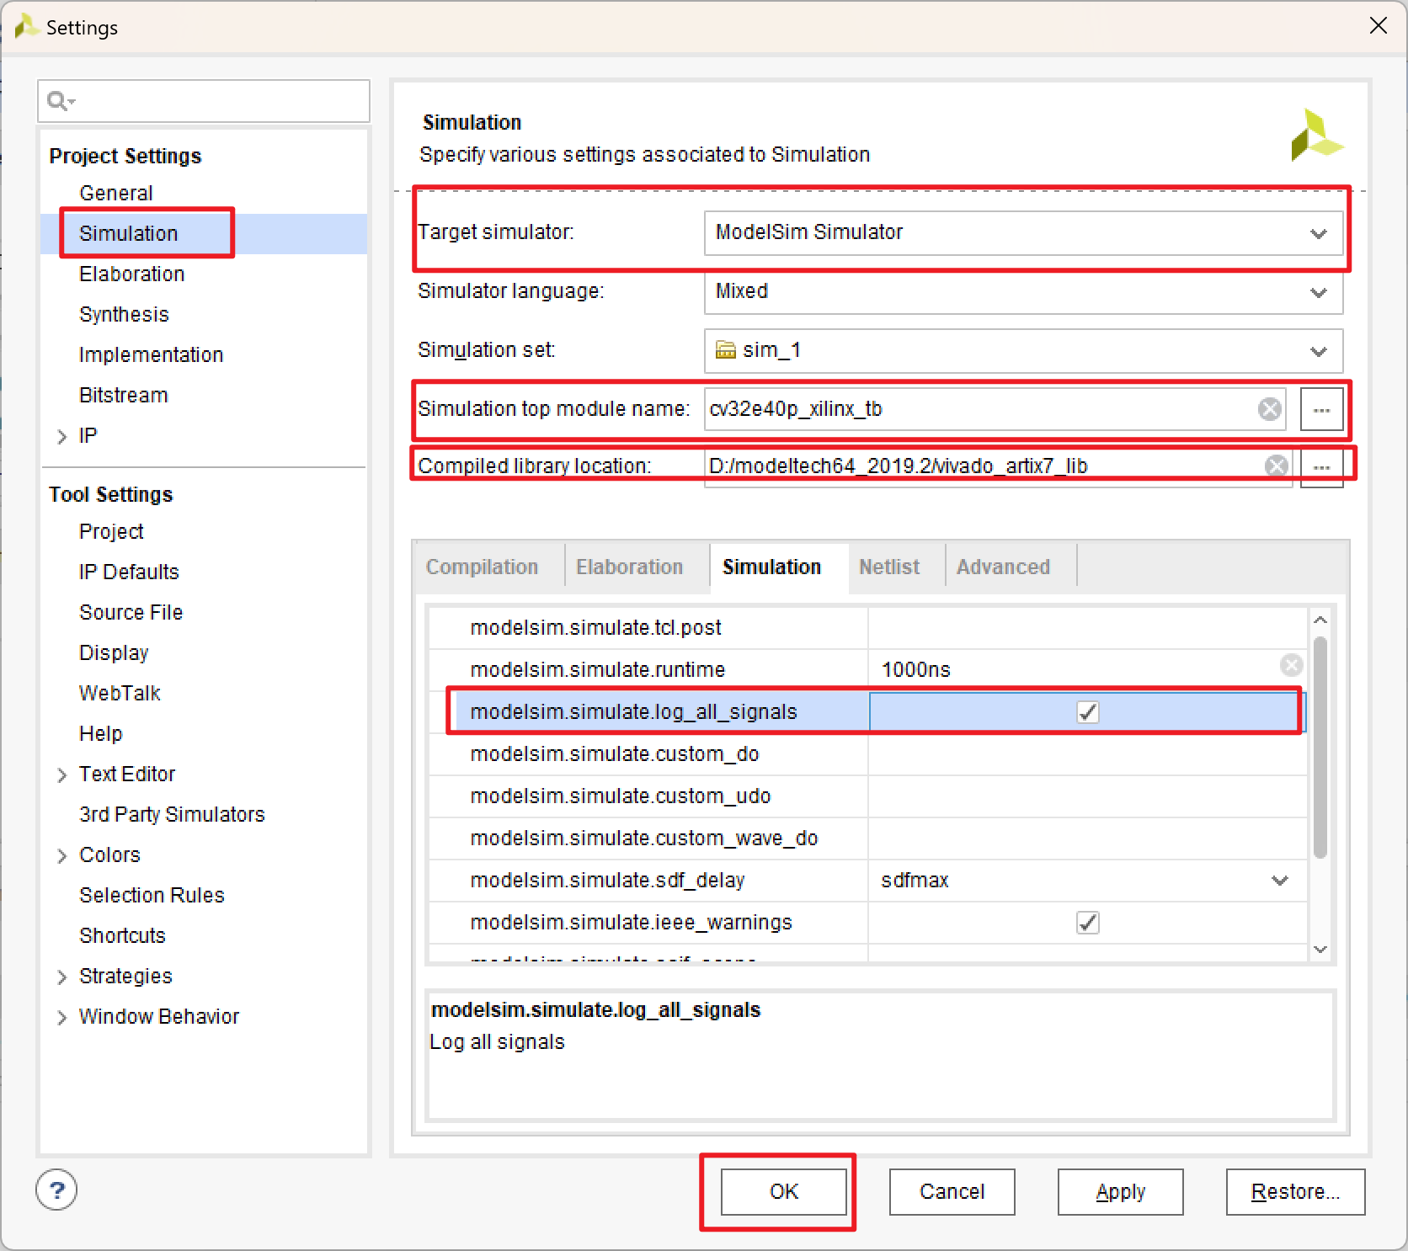Screen dimensions: 1408x1251
Task: Clear the simulation top module name field
Action: [1270, 409]
